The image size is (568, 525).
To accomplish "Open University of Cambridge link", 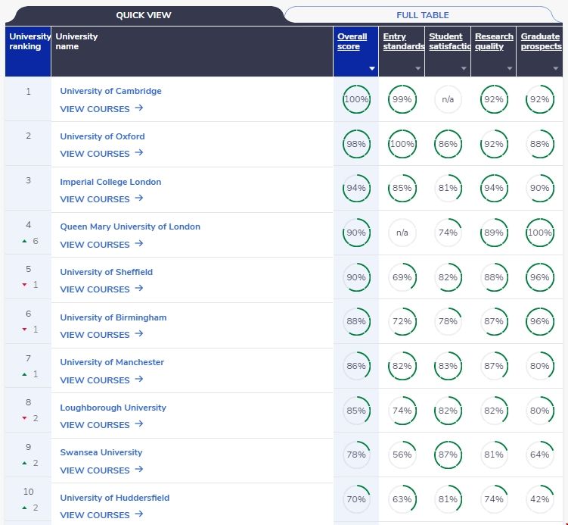I will coord(110,91).
